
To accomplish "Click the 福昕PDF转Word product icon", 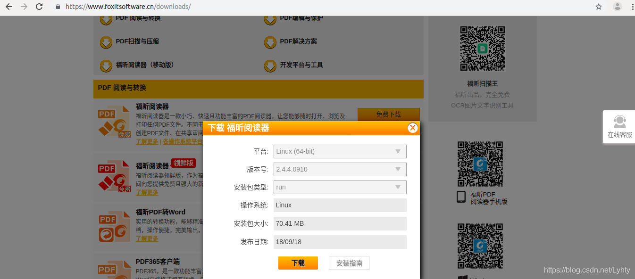I will (x=114, y=226).
